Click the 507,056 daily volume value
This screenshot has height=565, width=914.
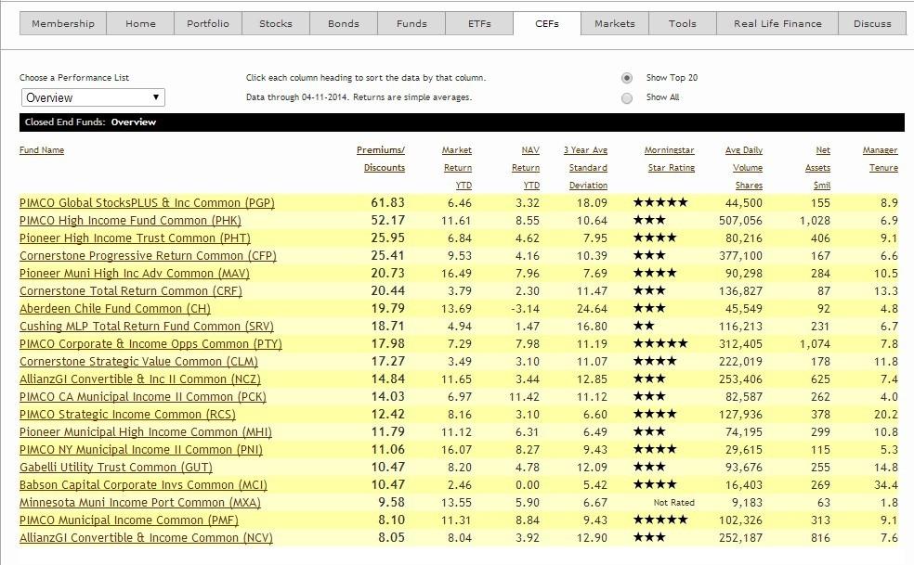(740, 221)
